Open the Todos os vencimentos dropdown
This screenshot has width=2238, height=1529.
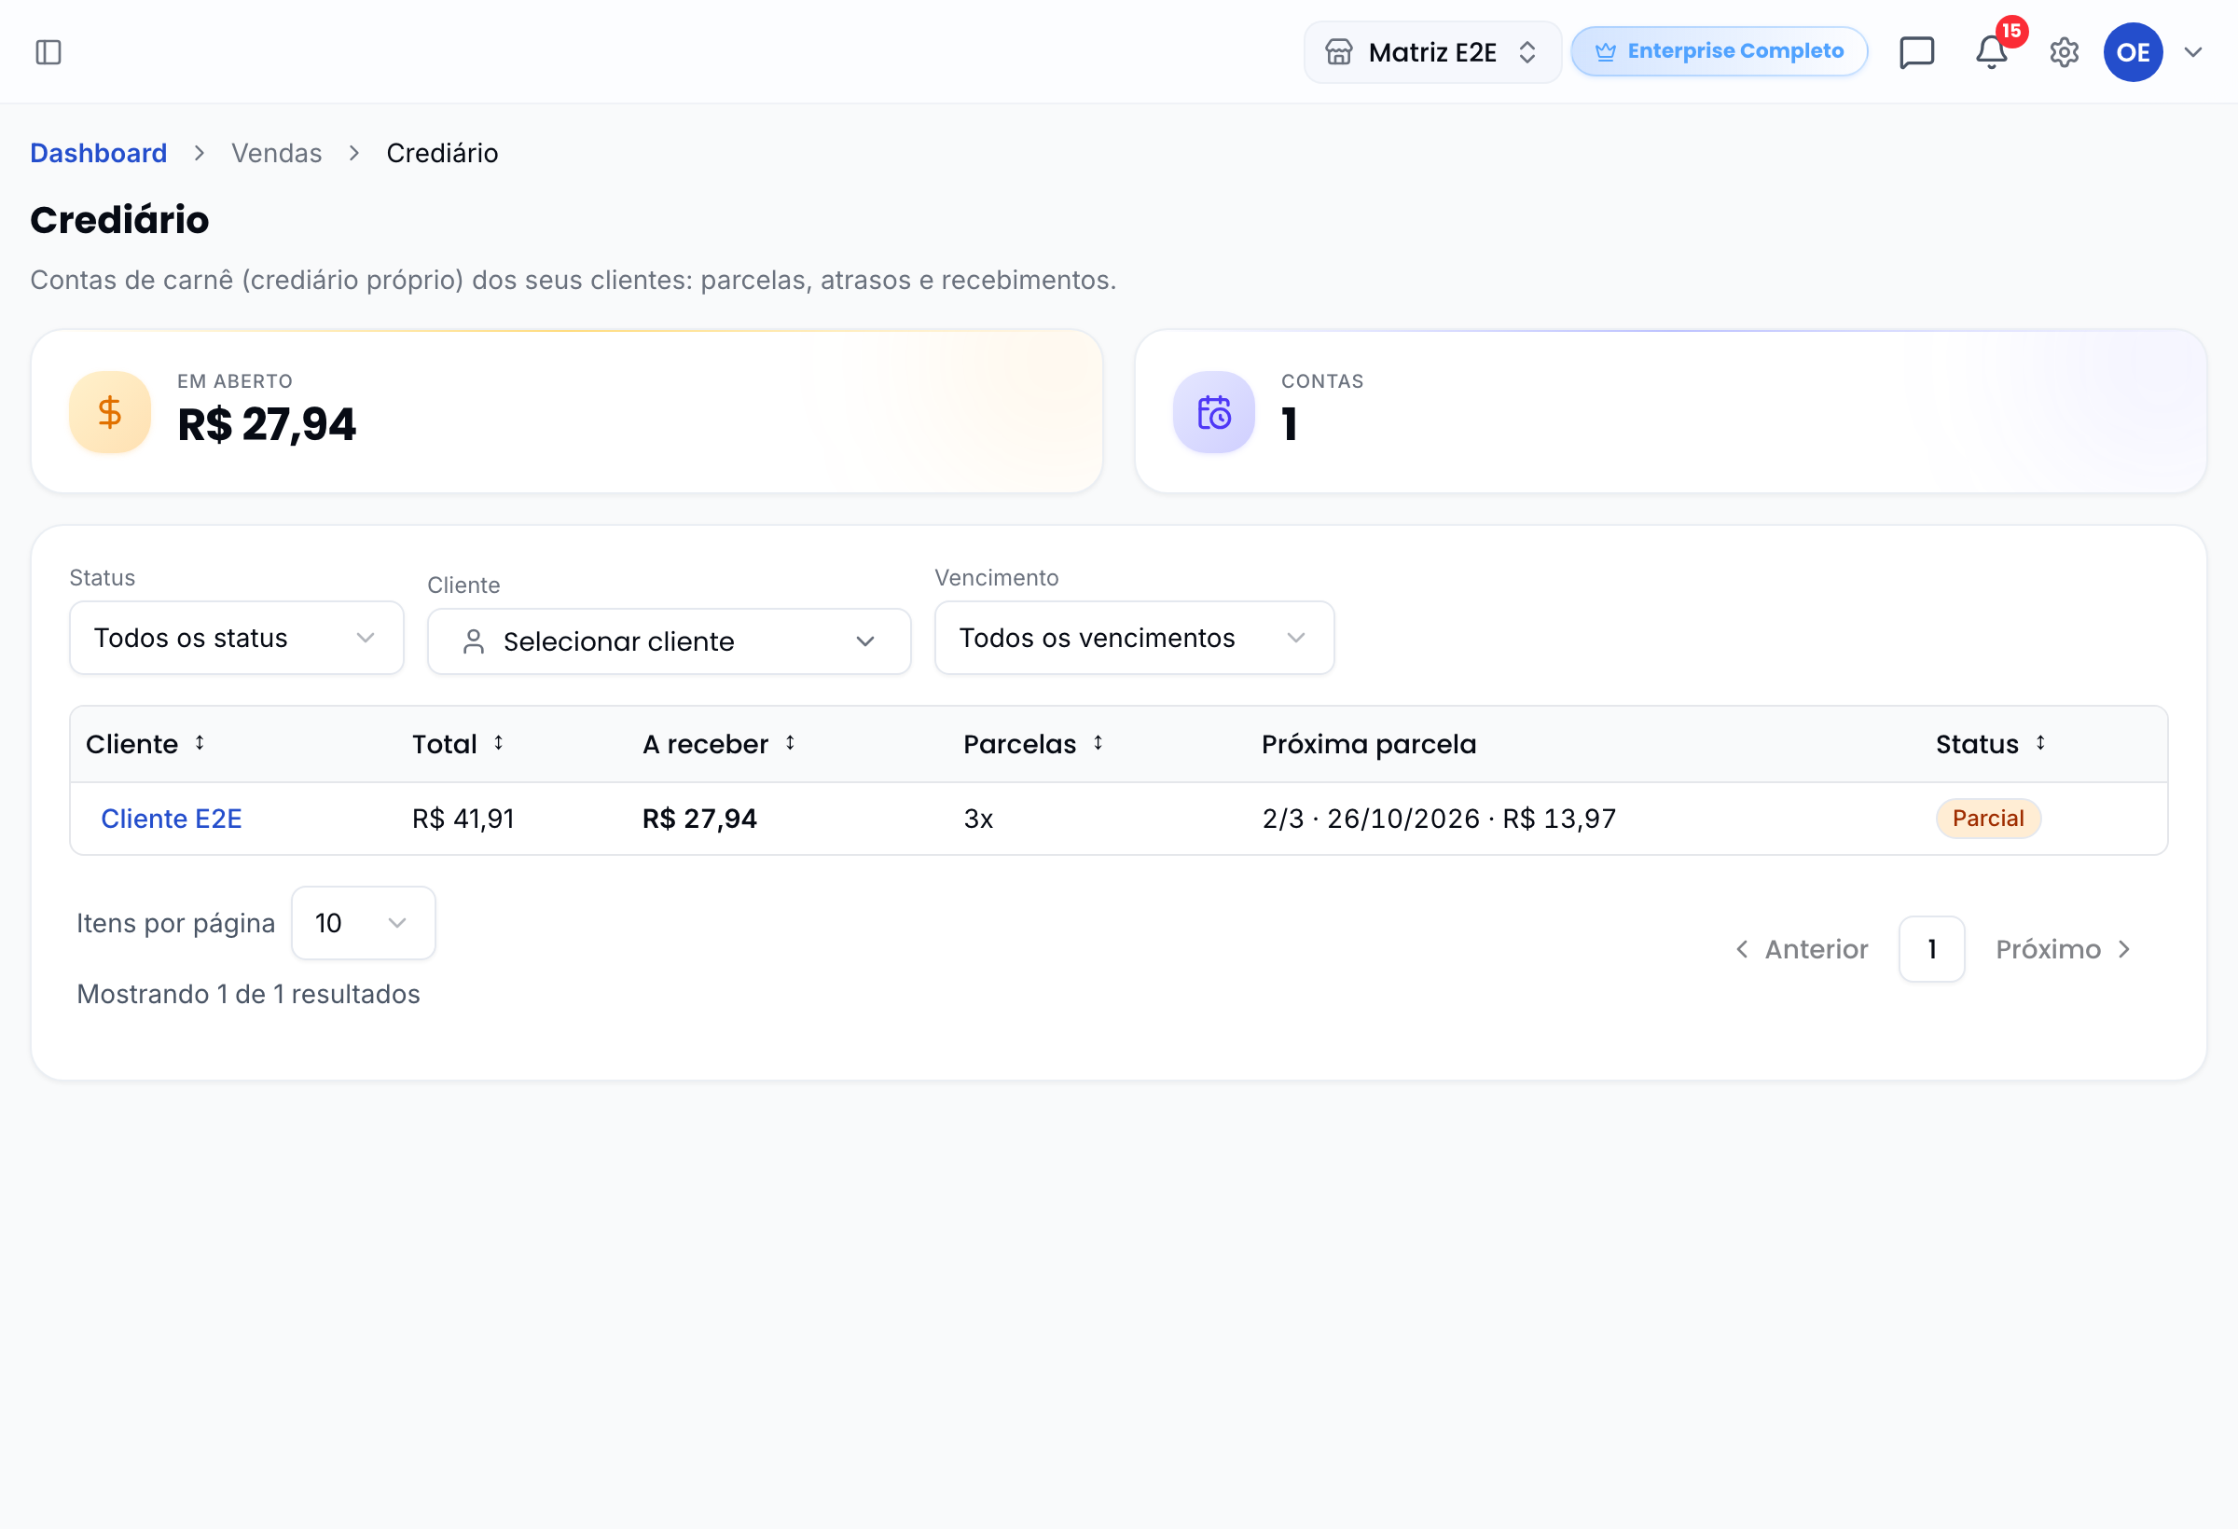[x=1133, y=638]
